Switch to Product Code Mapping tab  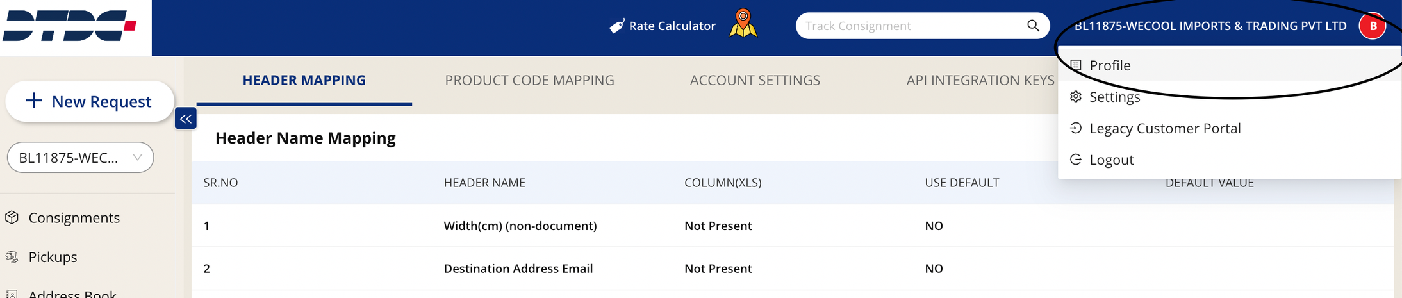click(529, 80)
